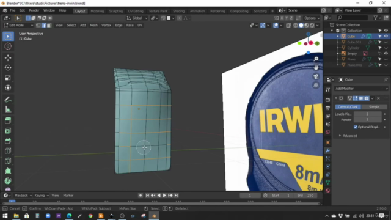This screenshot has width=391, height=220.
Task: Open the Options dropdown in header
Action: (312, 18)
